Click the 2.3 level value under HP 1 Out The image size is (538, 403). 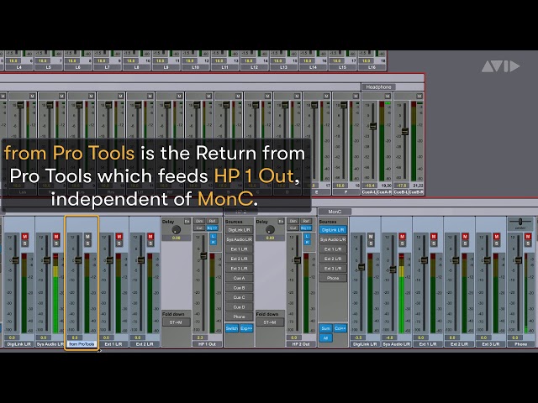201,338
